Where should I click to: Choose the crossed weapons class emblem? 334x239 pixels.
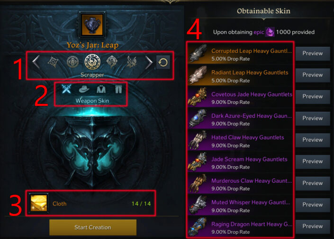(x=131, y=62)
